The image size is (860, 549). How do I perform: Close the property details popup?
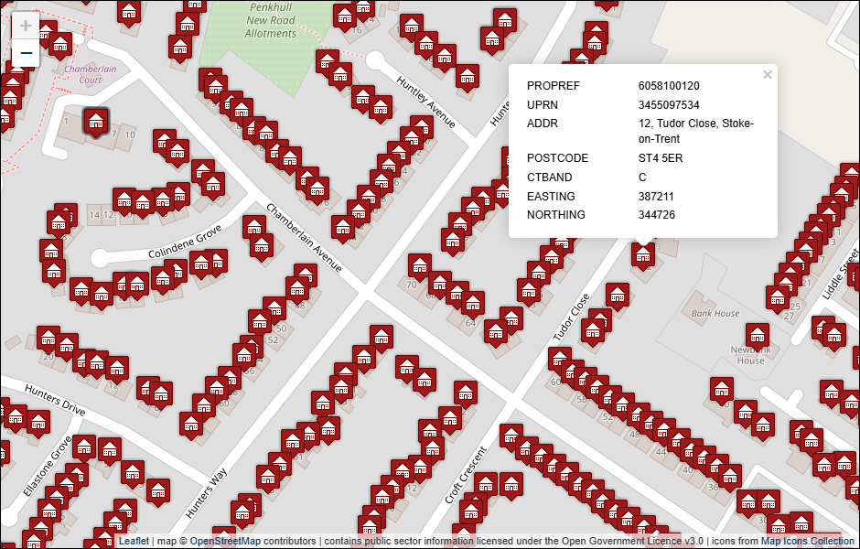pos(767,75)
